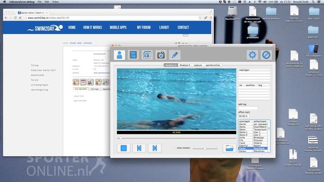Select the highlighted Gerda athlete row
324x182 pixels.
point(253,148)
